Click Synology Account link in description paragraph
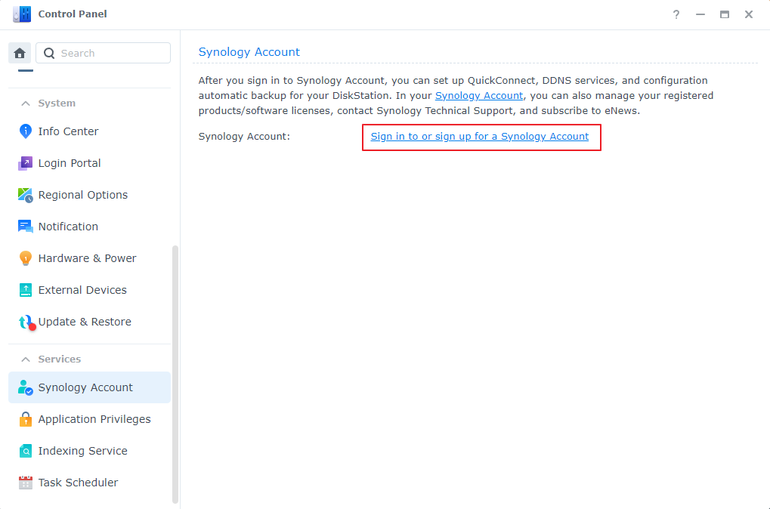The image size is (770, 509). tap(479, 96)
